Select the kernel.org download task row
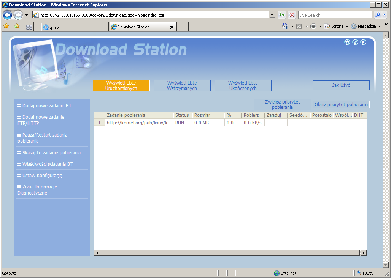The image size is (391, 278). pos(230,123)
